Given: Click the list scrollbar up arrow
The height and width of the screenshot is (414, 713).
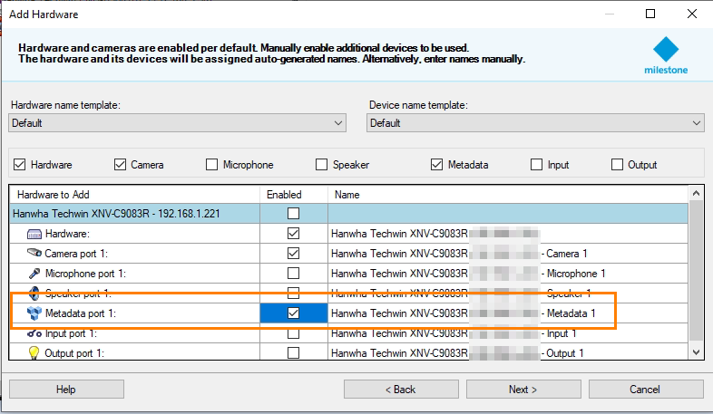Looking at the screenshot, I should pos(696,193).
